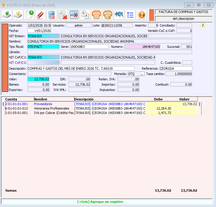Screen dimensions: 216x207
Task: Click the yellow 'I' info indicator
Action: (203, 25)
